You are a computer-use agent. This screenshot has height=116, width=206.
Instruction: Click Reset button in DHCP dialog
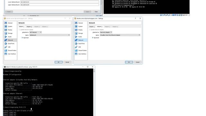9,12
